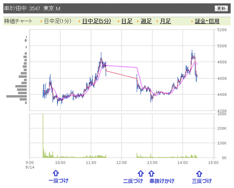Click the 4600 price axis label
234x188 pixels.
click(x=222, y=78)
